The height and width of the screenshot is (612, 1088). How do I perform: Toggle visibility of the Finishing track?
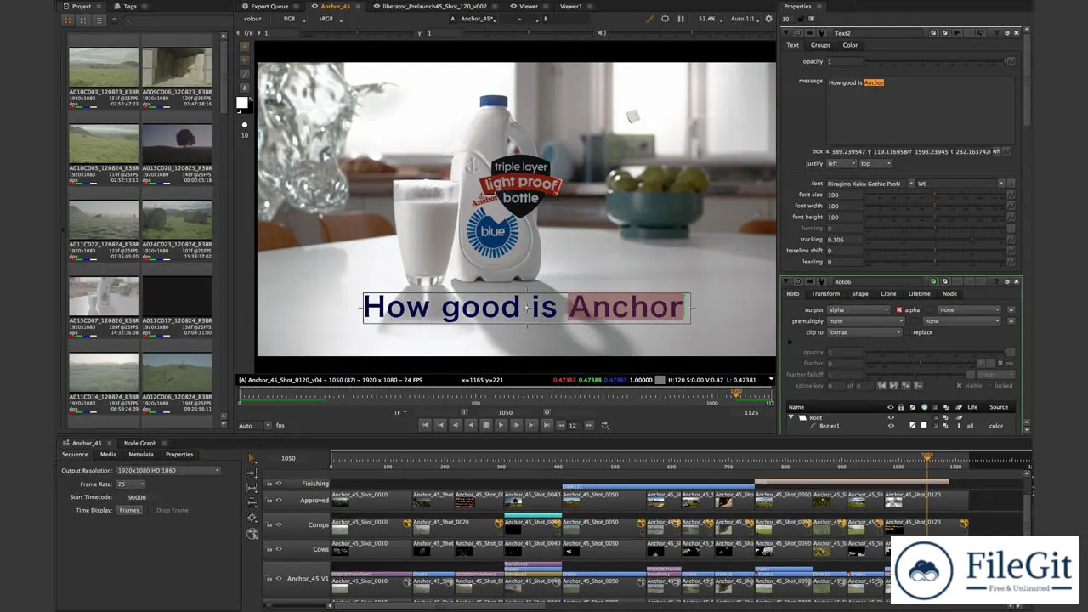click(279, 484)
